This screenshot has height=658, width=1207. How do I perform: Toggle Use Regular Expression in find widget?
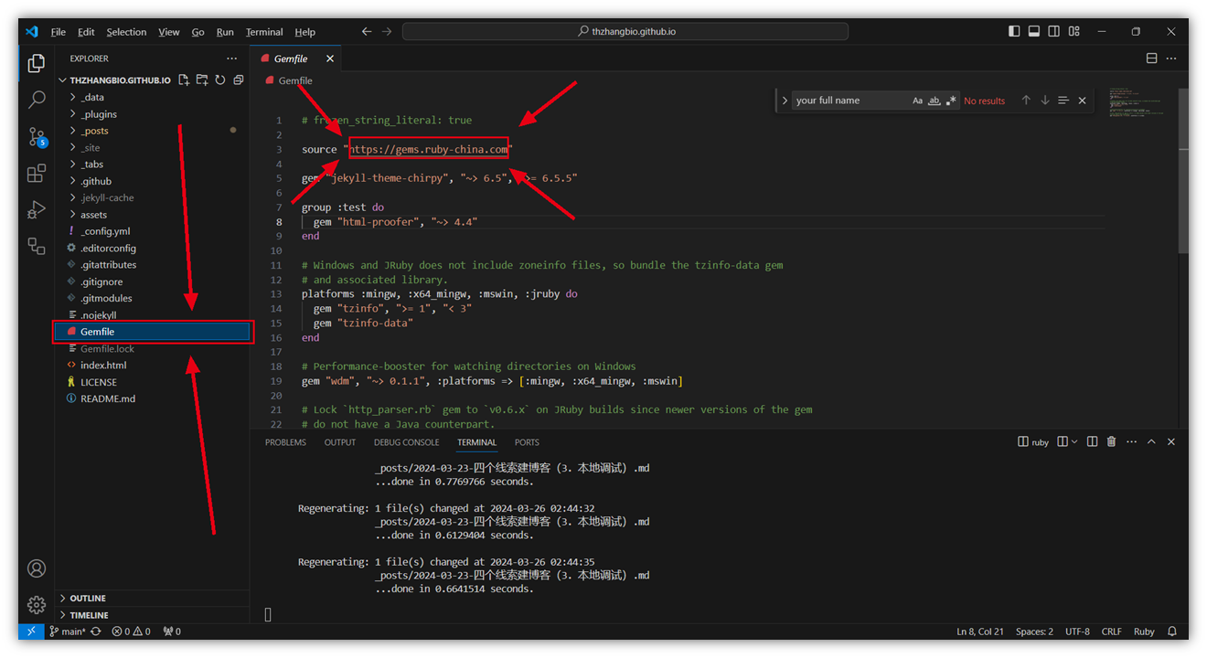point(951,101)
